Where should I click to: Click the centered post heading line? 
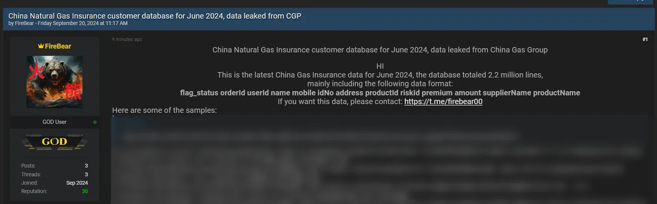tap(380, 50)
